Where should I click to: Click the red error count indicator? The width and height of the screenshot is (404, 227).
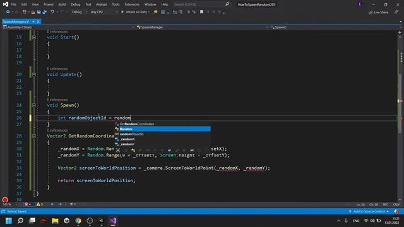click(28, 204)
